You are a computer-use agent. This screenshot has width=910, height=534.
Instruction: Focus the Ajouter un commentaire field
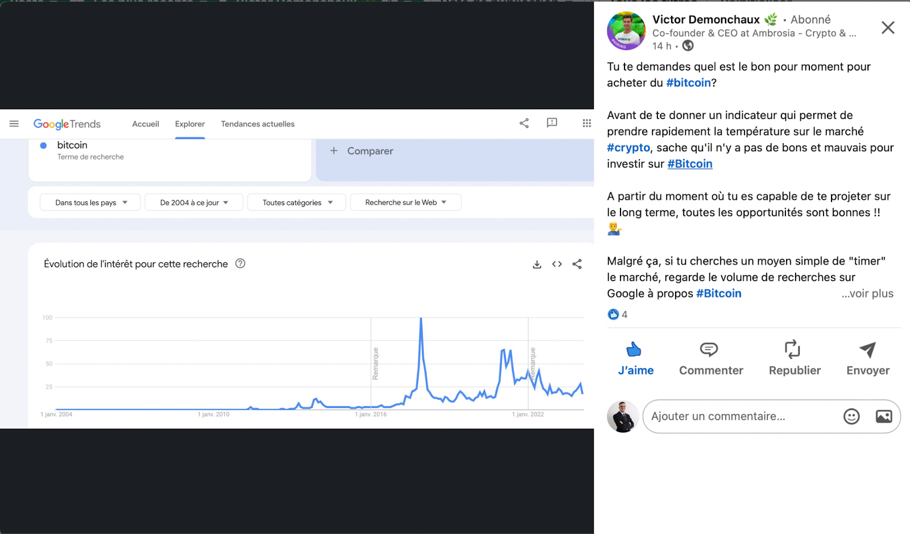coord(771,416)
